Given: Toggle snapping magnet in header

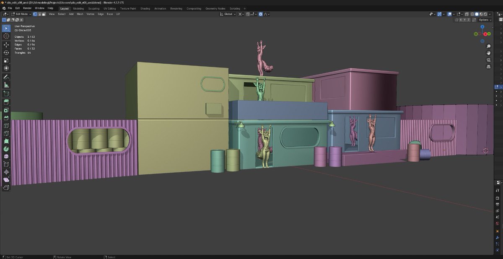Looking at the screenshot, I should tap(248, 14).
